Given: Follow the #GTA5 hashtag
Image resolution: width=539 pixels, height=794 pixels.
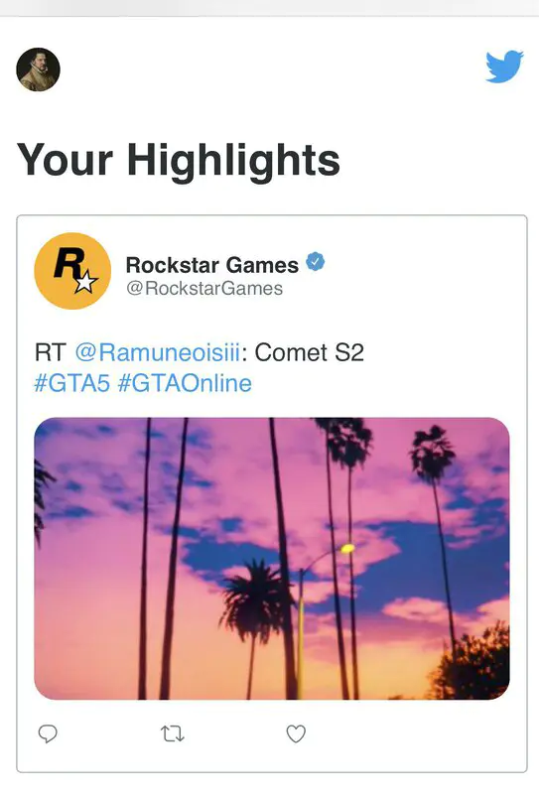Looking at the screenshot, I should pos(71,383).
